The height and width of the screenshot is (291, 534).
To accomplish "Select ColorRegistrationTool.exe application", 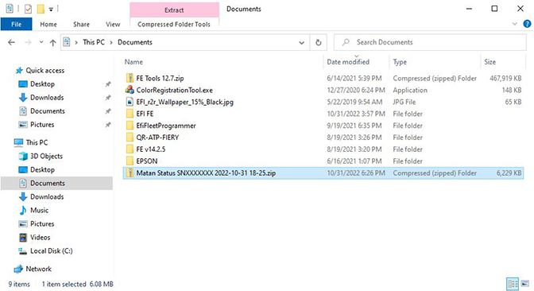I will [174, 91].
